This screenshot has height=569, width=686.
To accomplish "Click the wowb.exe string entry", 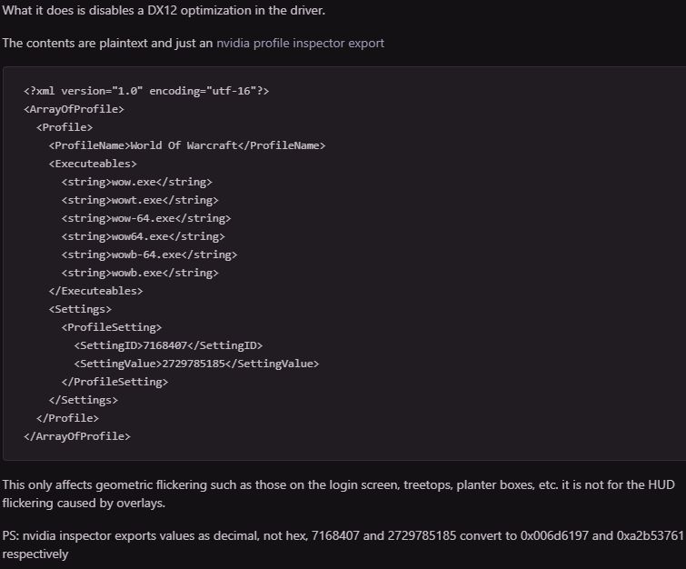I will [x=140, y=273].
